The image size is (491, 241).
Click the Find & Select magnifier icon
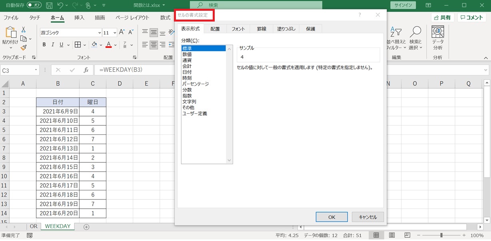click(415, 32)
